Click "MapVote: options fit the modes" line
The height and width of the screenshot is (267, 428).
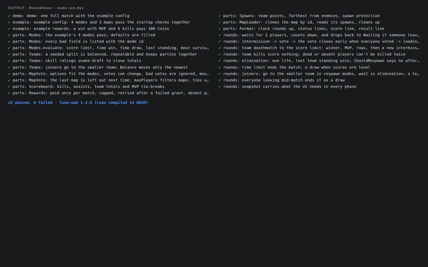pos(109,74)
